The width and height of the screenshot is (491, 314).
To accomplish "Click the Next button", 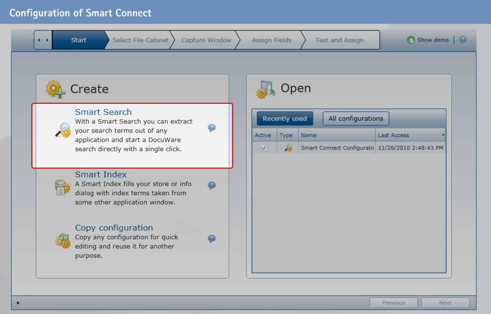I will click(x=445, y=303).
